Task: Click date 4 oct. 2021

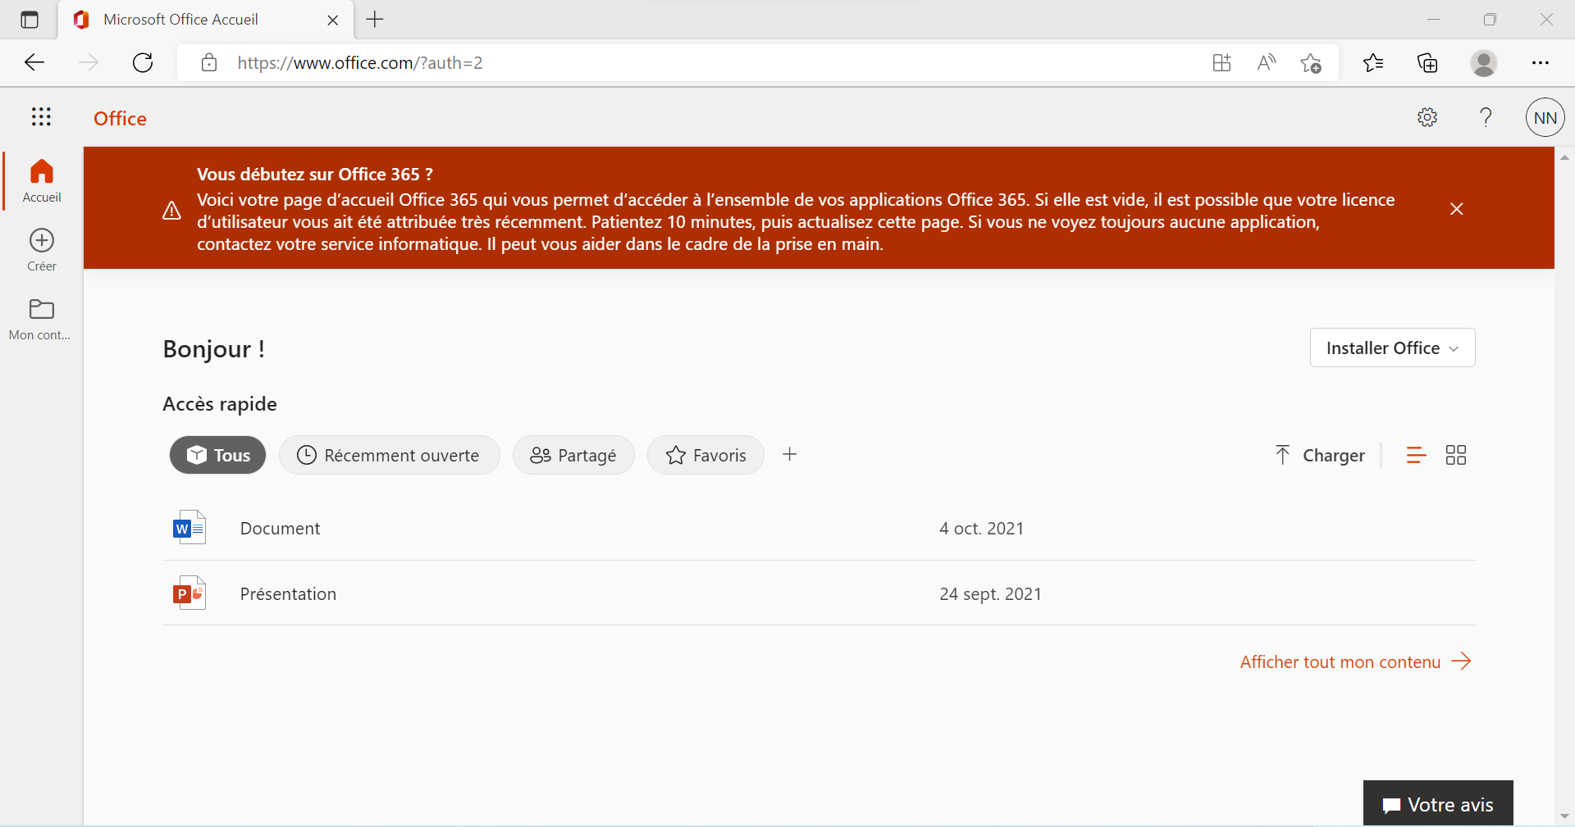Action: coord(981,529)
